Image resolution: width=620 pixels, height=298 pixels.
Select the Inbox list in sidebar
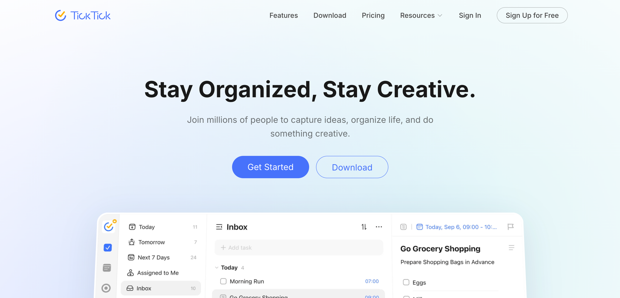(161, 288)
